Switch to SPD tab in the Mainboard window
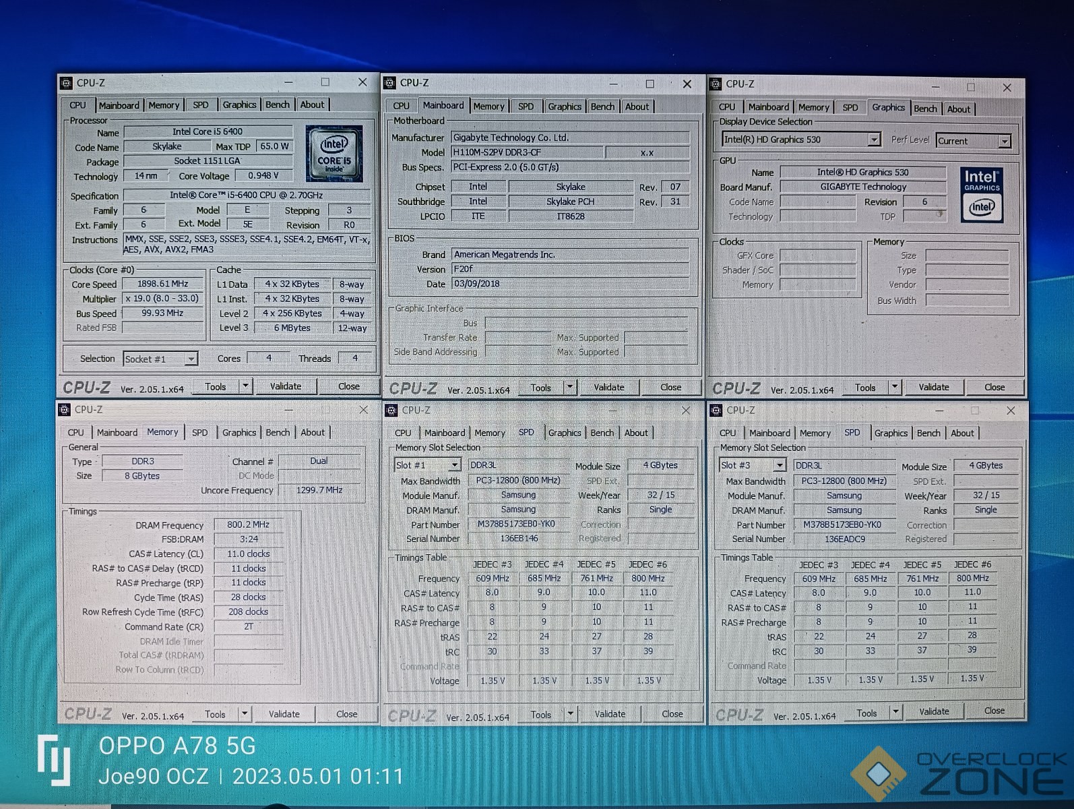 (526, 107)
